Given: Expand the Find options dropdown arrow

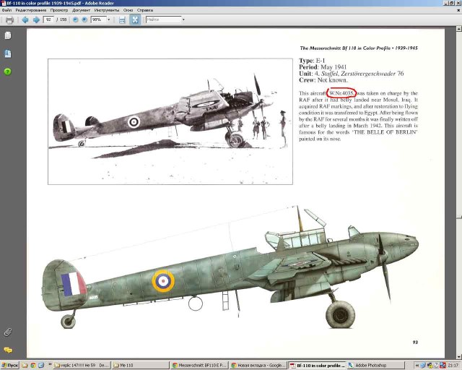Looking at the screenshot, I should pyautogui.click(x=183, y=20).
